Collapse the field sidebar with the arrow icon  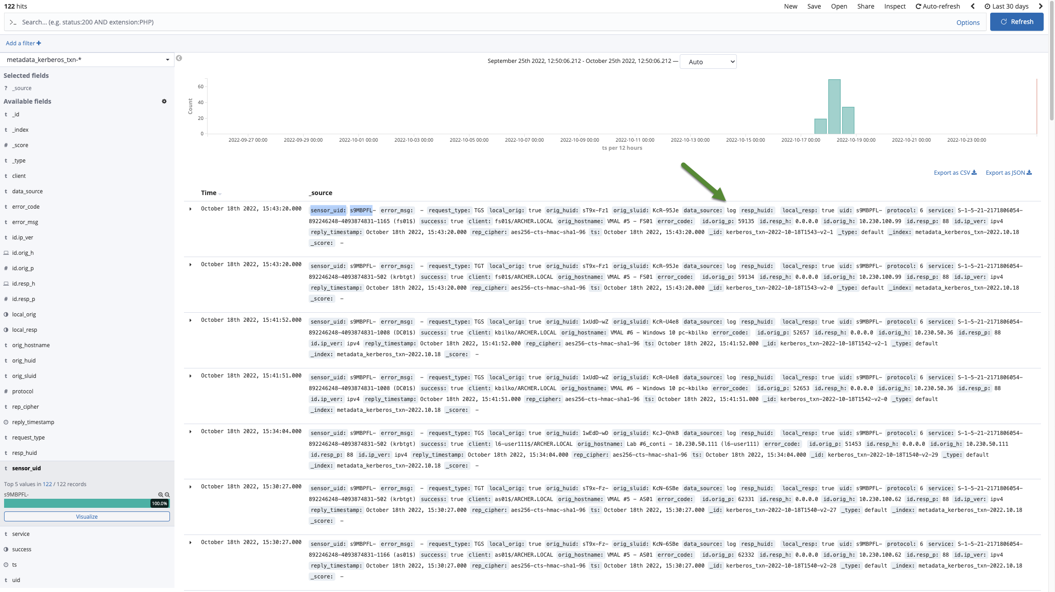click(179, 58)
